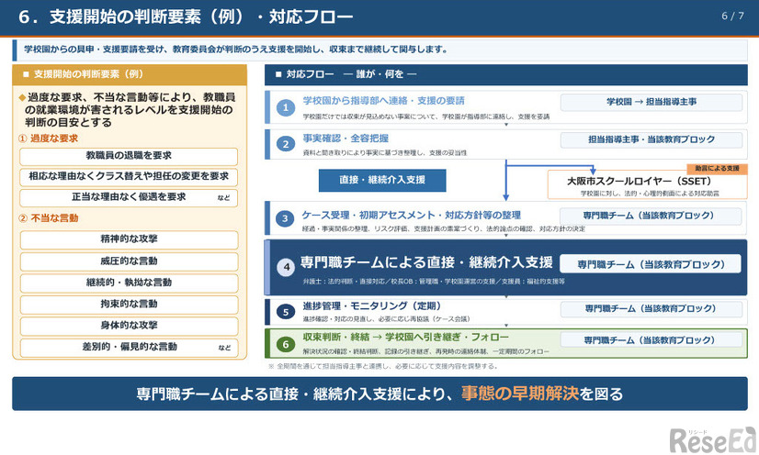Click the label 学校園 → 担当指導主事
The width and height of the screenshot is (759, 455).
click(651, 102)
